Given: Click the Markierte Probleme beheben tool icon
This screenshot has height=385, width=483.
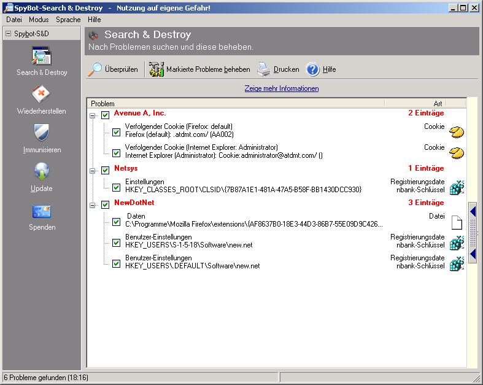Looking at the screenshot, I should point(156,69).
